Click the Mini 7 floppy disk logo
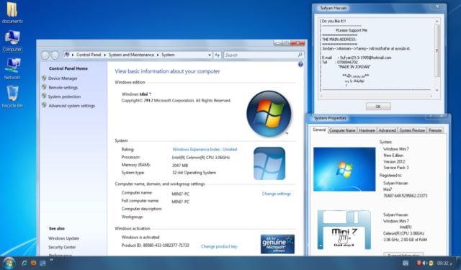The height and width of the screenshot is (270, 461). (x=344, y=230)
